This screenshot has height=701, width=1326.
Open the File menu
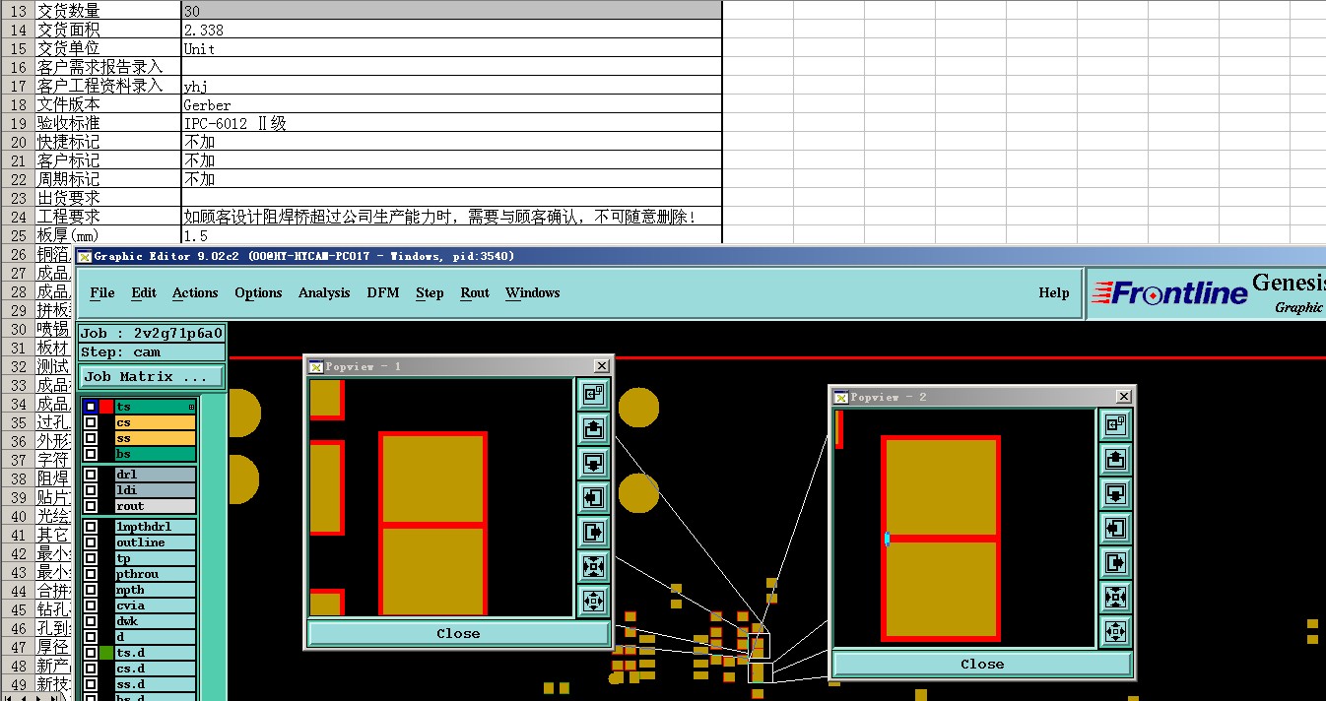pos(102,292)
